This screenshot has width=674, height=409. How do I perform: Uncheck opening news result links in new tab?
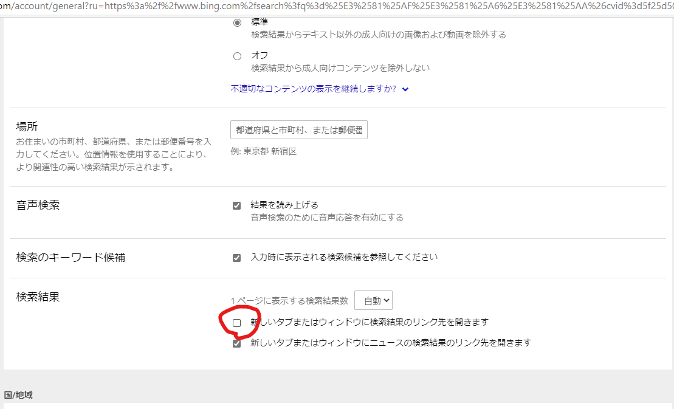coord(237,342)
